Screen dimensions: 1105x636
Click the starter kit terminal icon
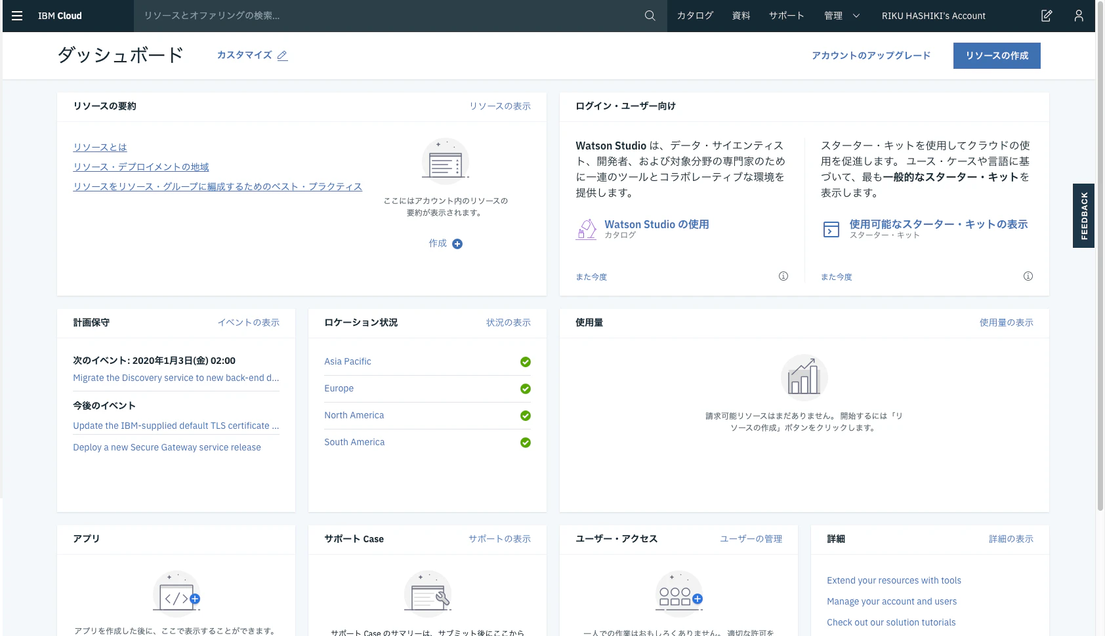click(x=831, y=229)
